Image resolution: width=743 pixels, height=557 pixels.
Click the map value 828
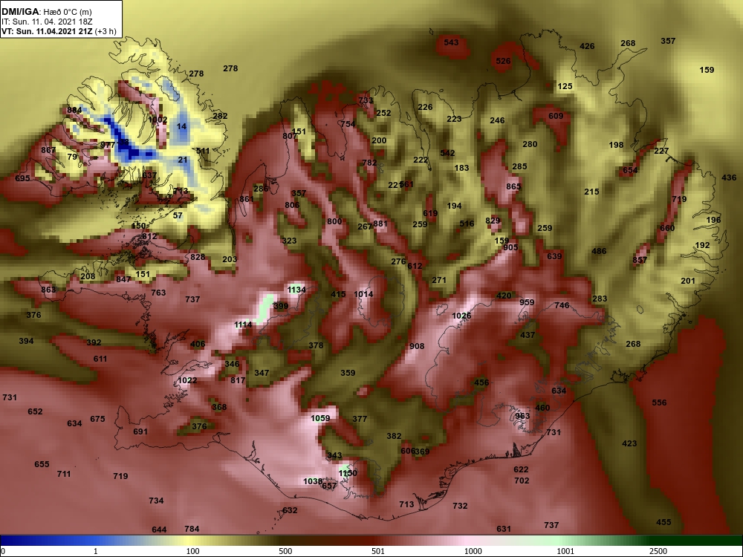click(x=198, y=257)
